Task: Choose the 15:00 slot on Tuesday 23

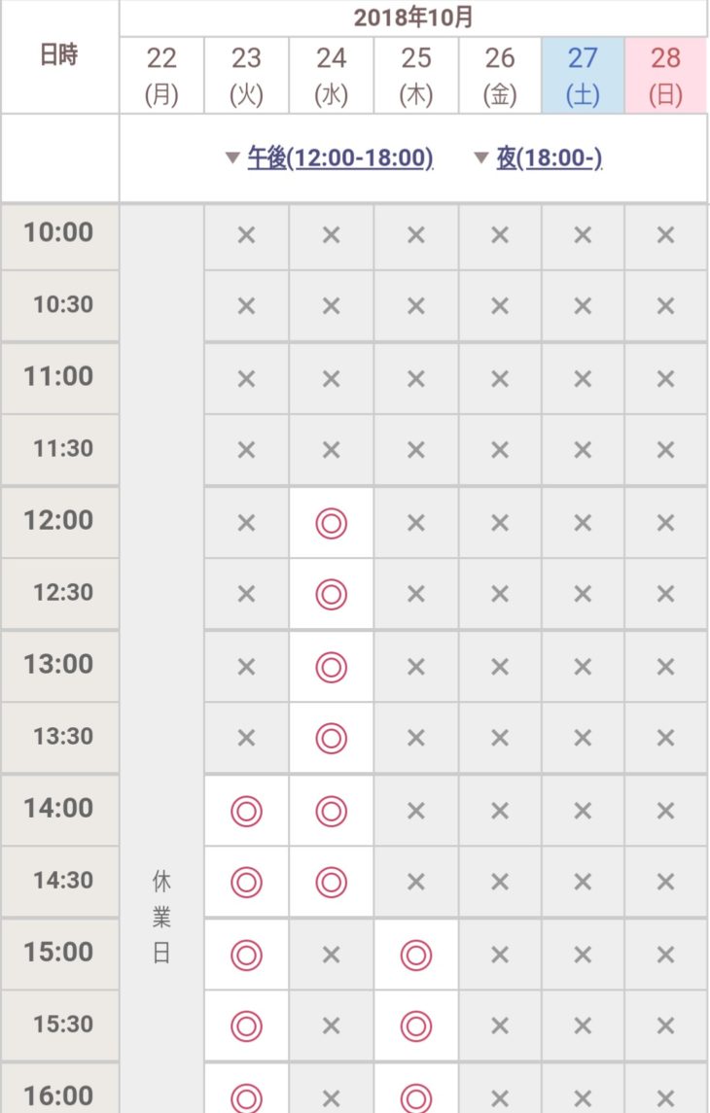Action: [246, 955]
